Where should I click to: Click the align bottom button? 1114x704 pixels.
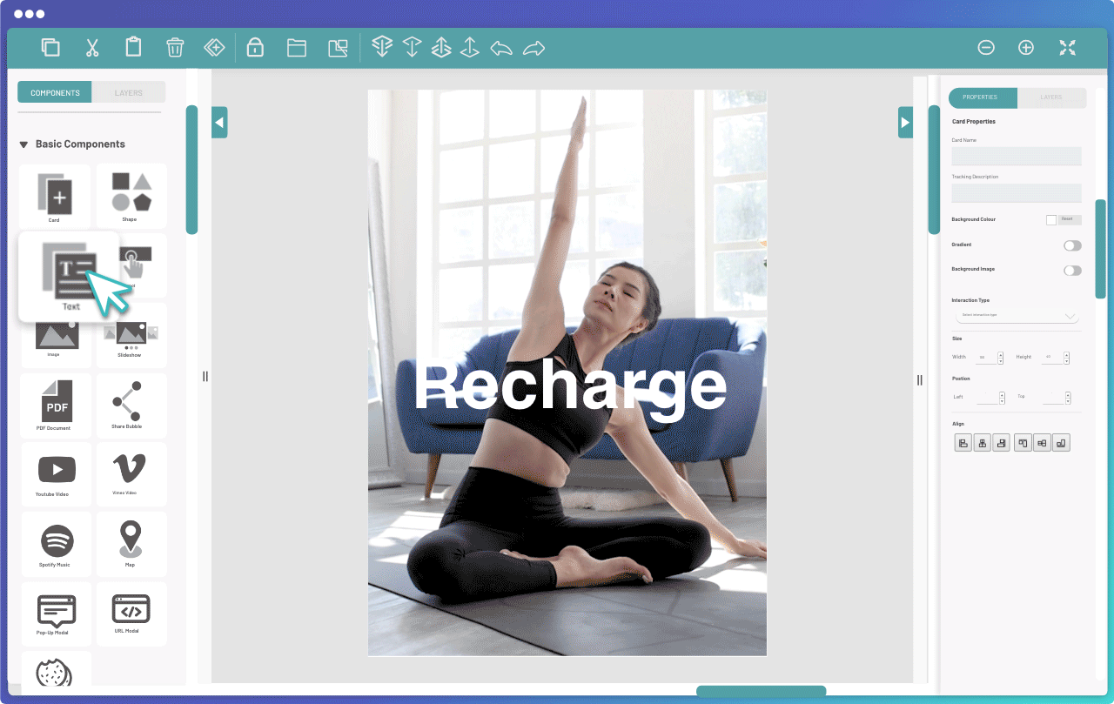(x=1061, y=443)
